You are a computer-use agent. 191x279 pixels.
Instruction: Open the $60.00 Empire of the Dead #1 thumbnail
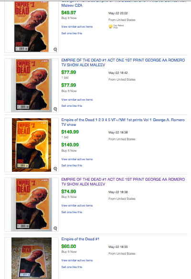click(x=32, y=258)
